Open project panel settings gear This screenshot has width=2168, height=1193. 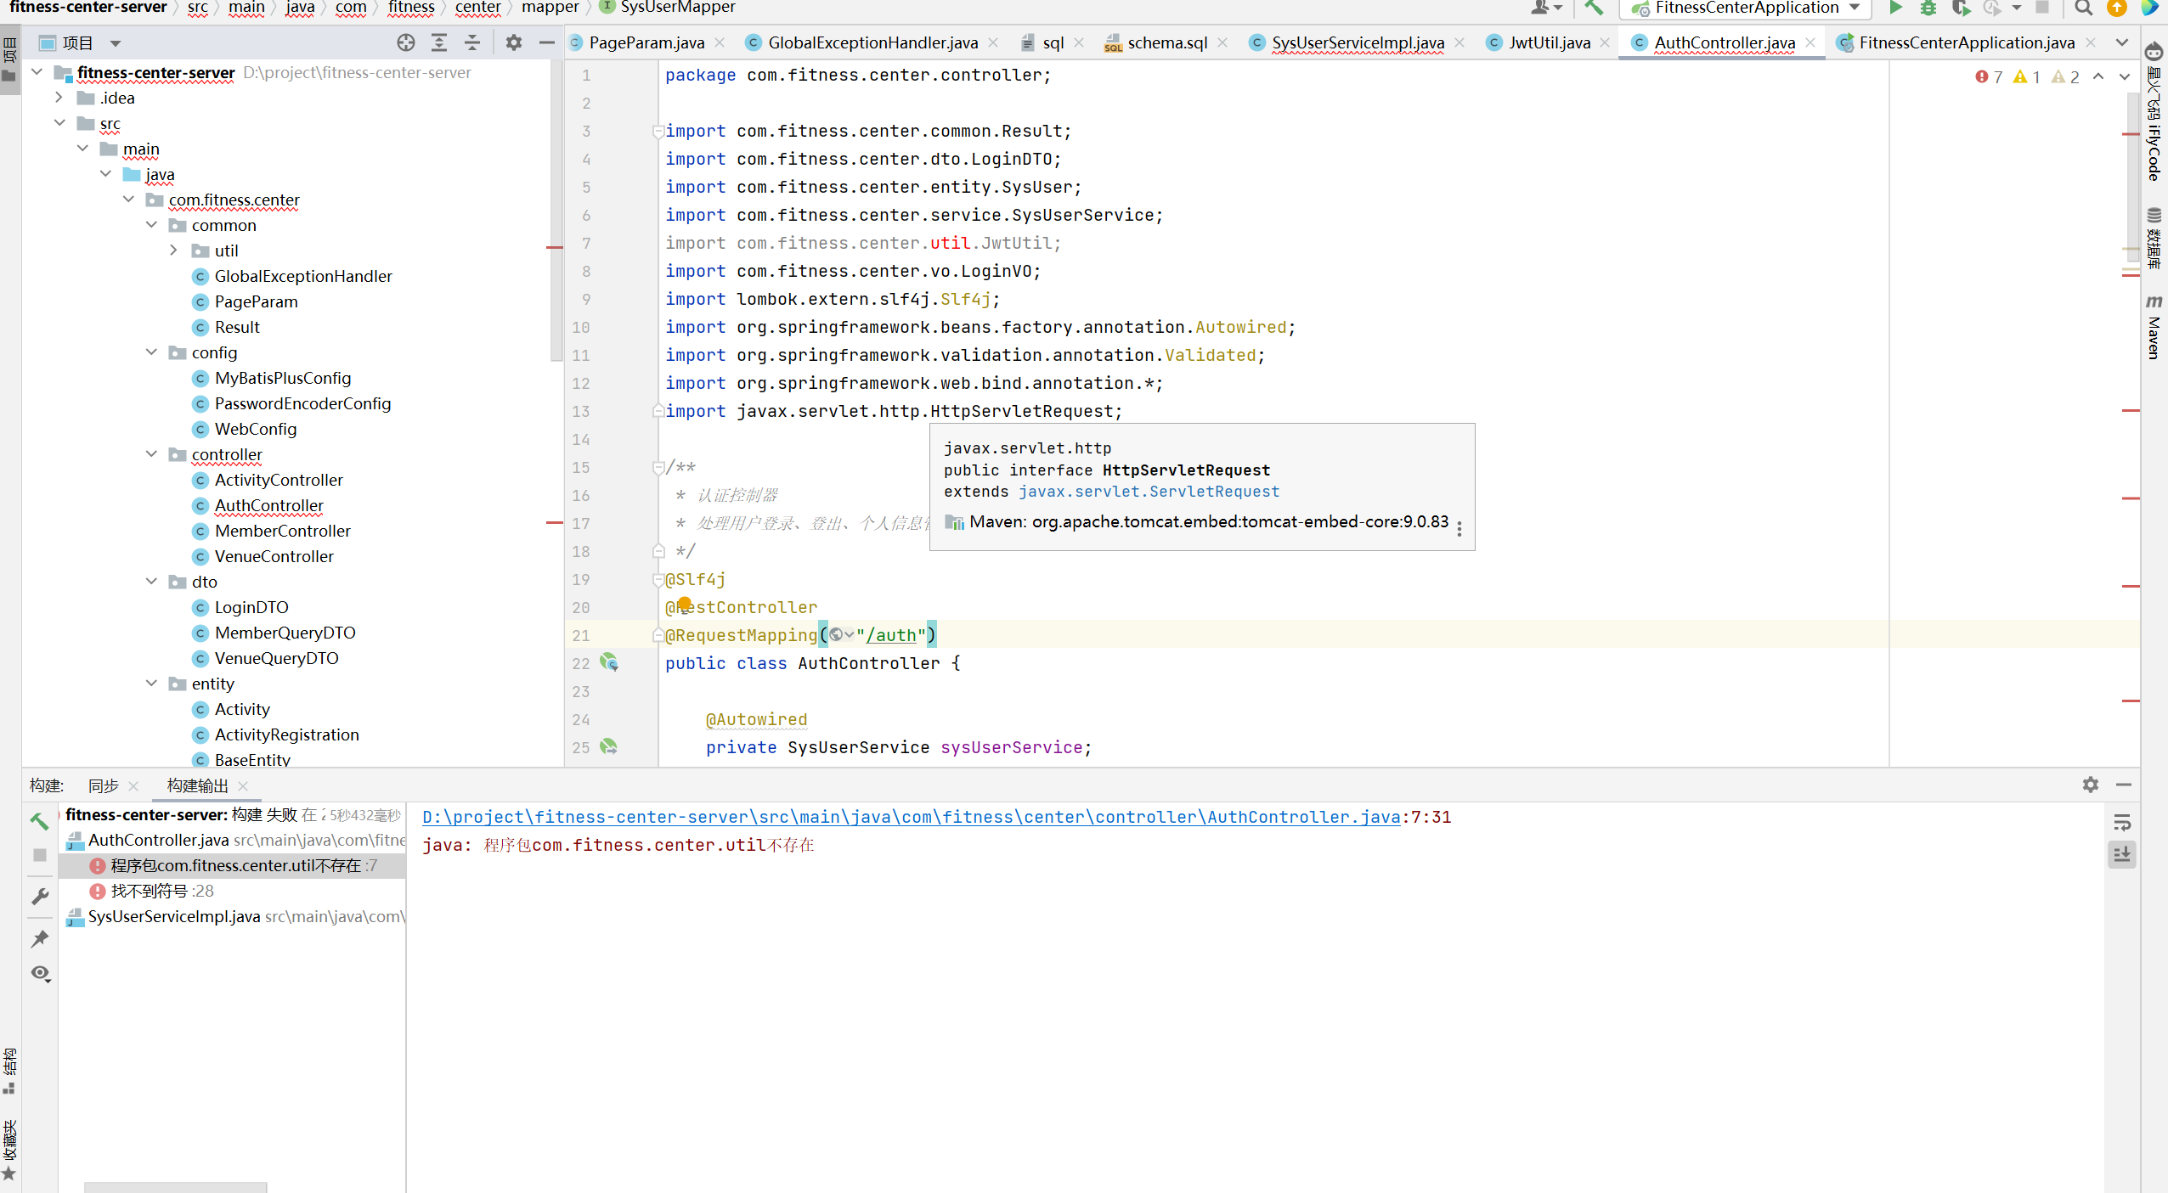514,42
